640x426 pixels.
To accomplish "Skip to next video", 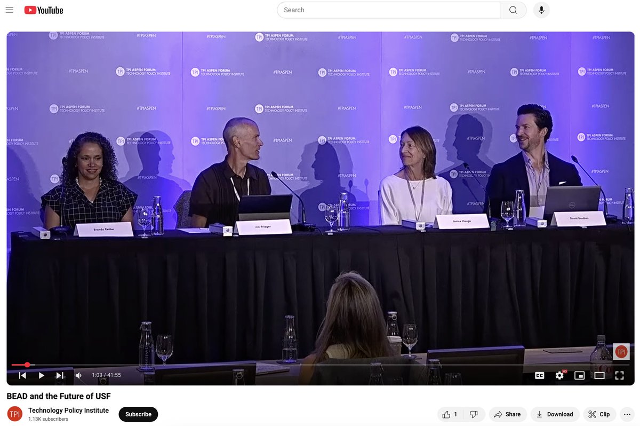I will 60,375.
